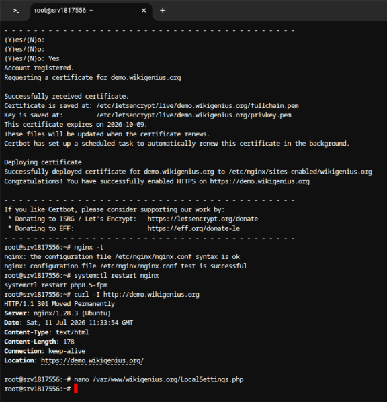Click the 'Connection: keep-alive' header

[44, 351]
